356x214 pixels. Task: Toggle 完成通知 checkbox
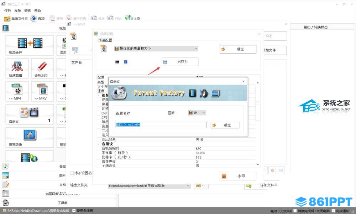click(333, 211)
